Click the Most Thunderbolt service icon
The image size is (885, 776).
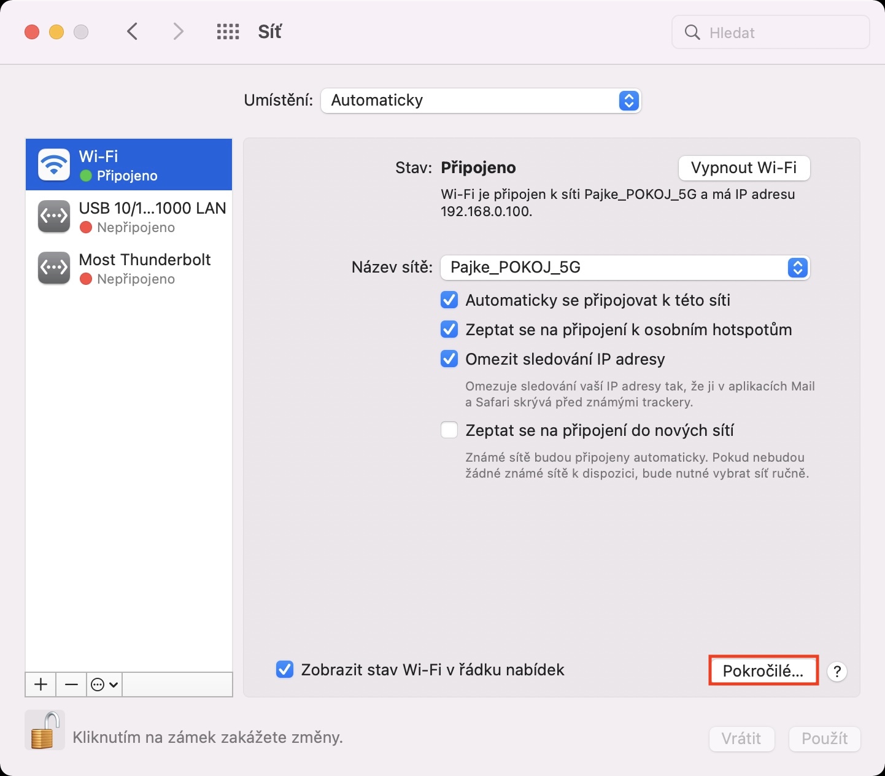54,268
